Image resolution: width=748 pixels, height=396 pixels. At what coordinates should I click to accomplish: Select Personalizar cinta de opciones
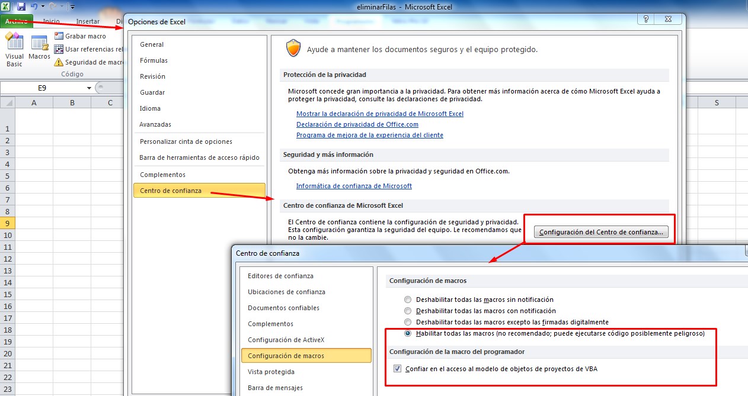(199, 141)
